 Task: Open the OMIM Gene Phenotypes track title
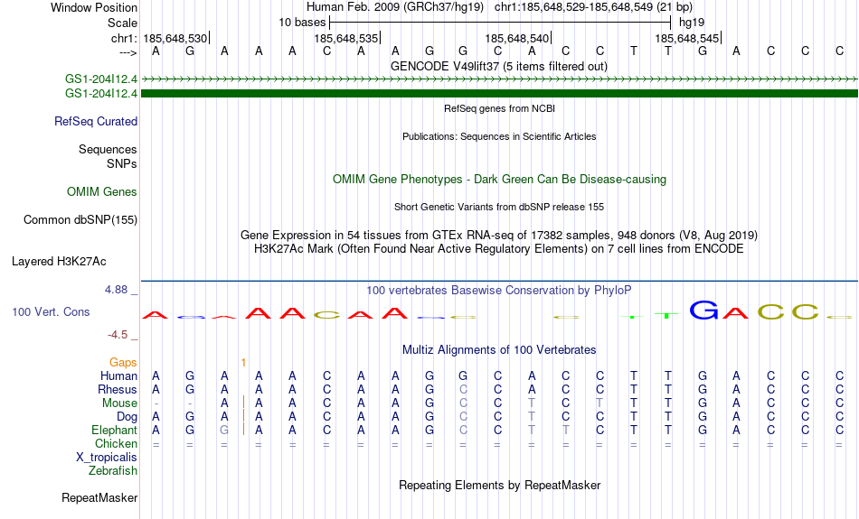pos(500,180)
